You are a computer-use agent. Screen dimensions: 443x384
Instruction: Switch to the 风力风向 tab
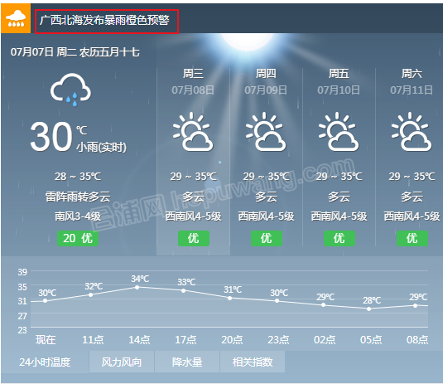[x=122, y=362]
